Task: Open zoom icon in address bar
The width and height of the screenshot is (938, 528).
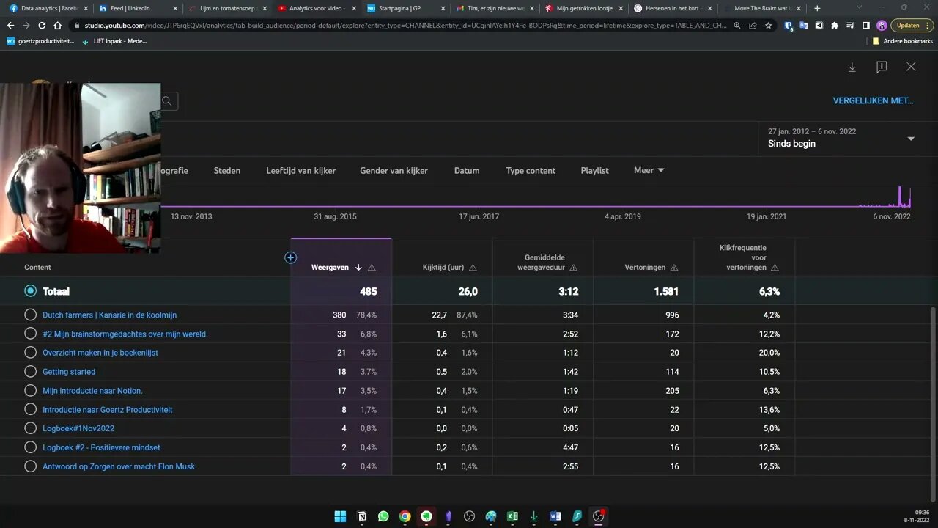Action: (x=739, y=25)
